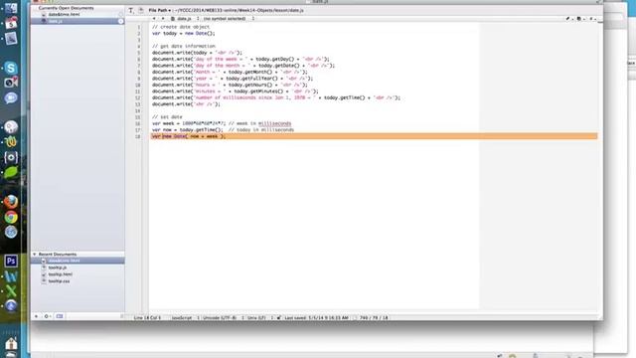
Task: Click the lock icon in status bar
Action: tap(278, 318)
